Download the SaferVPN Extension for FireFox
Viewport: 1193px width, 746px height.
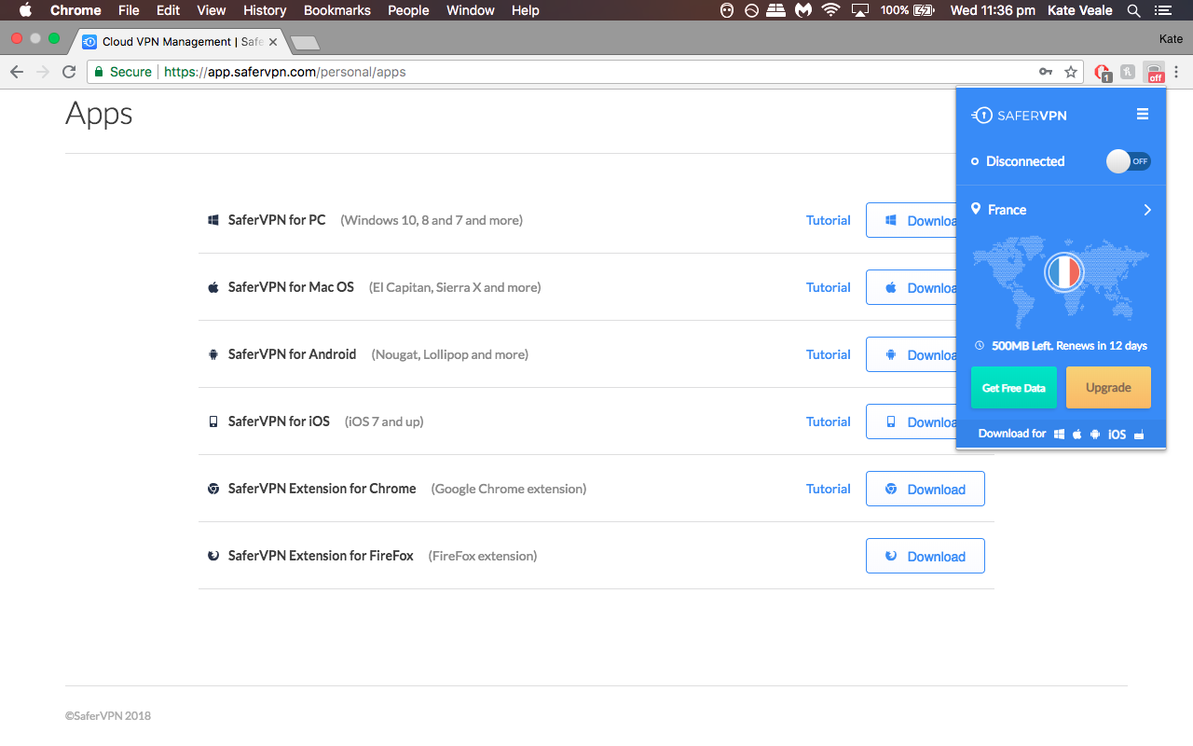925,556
